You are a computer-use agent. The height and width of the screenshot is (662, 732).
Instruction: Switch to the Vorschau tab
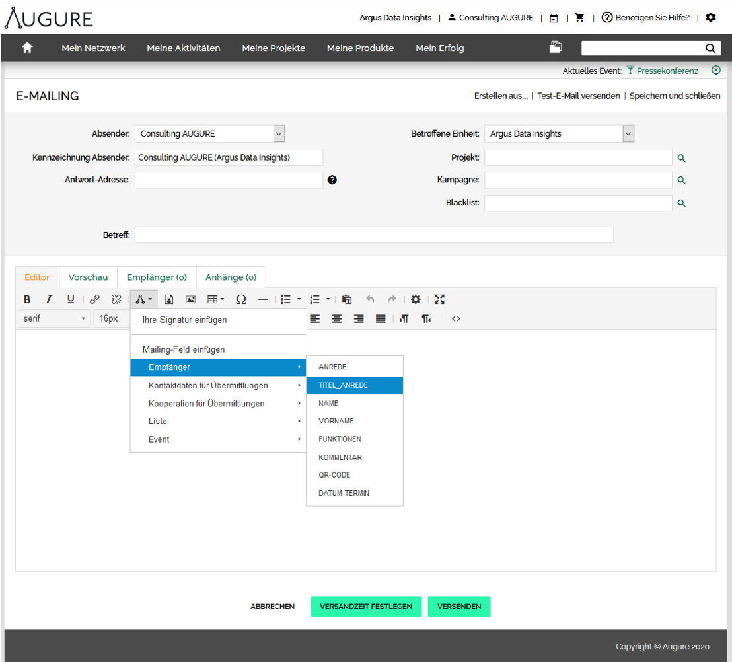[x=89, y=277]
